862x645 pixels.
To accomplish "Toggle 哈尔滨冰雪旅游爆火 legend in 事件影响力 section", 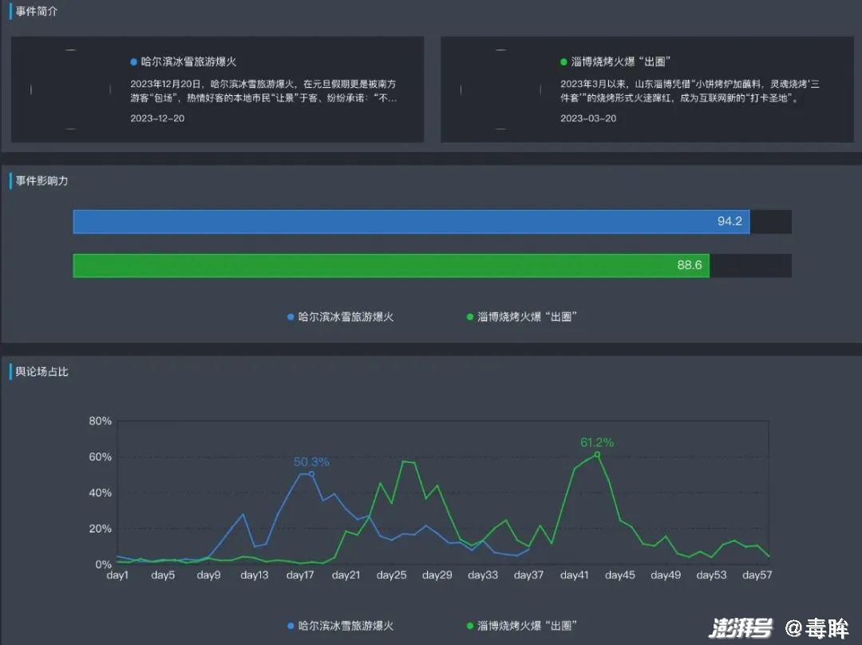I will coord(341,317).
